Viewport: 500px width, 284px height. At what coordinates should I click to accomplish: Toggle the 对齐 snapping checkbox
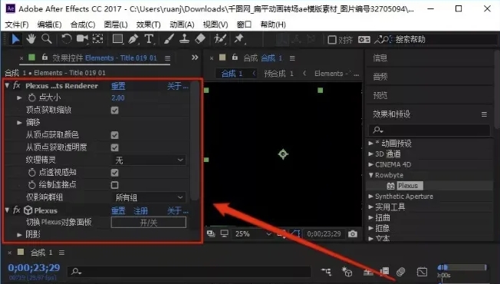[x=332, y=40]
